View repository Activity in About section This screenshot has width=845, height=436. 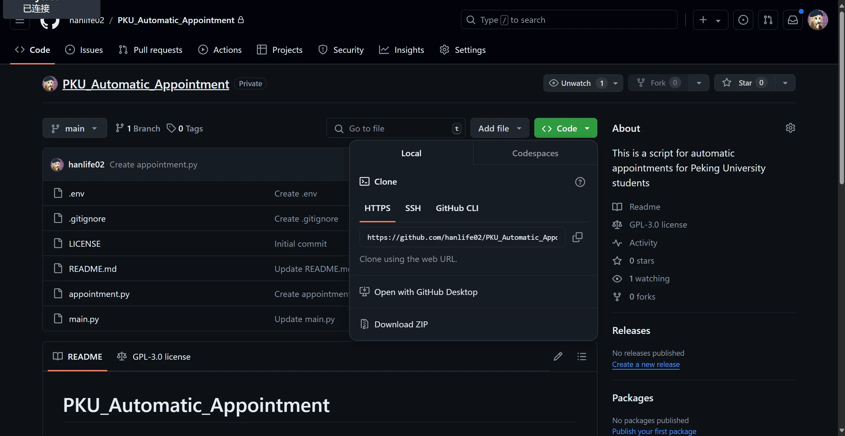(x=635, y=243)
